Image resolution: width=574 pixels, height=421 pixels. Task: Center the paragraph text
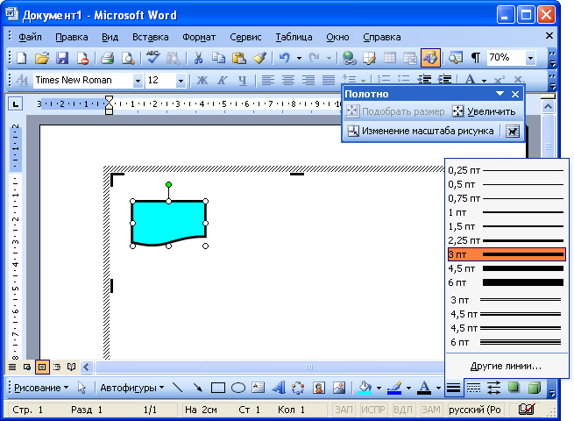[x=288, y=80]
